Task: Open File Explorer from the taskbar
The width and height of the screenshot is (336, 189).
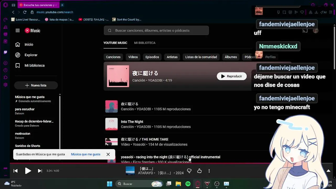Action: click(x=178, y=184)
